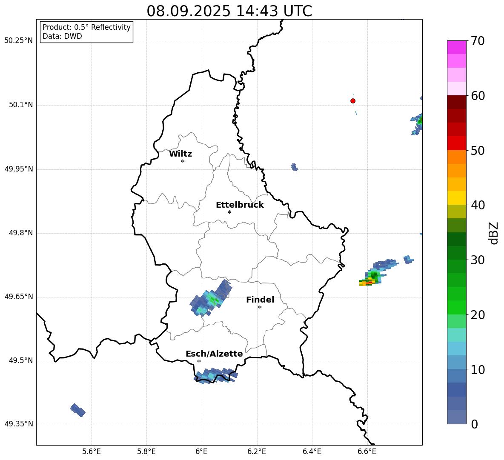Click the 10 colorbar tick label

[478, 369]
